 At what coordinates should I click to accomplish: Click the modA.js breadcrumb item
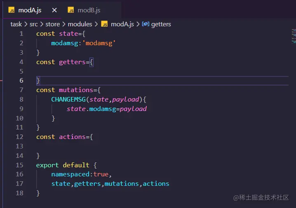(x=122, y=24)
